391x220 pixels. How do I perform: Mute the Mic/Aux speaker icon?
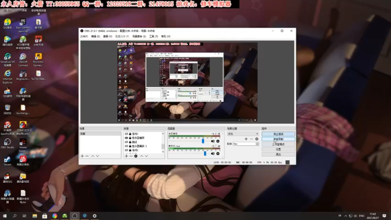point(213,154)
